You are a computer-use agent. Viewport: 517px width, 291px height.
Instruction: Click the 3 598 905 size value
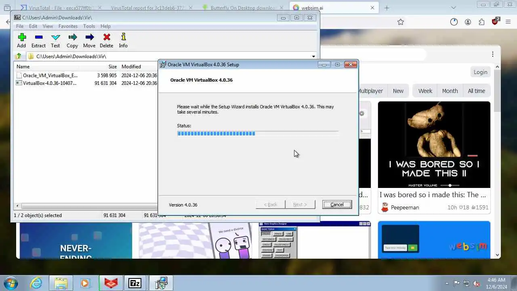pyautogui.click(x=107, y=76)
